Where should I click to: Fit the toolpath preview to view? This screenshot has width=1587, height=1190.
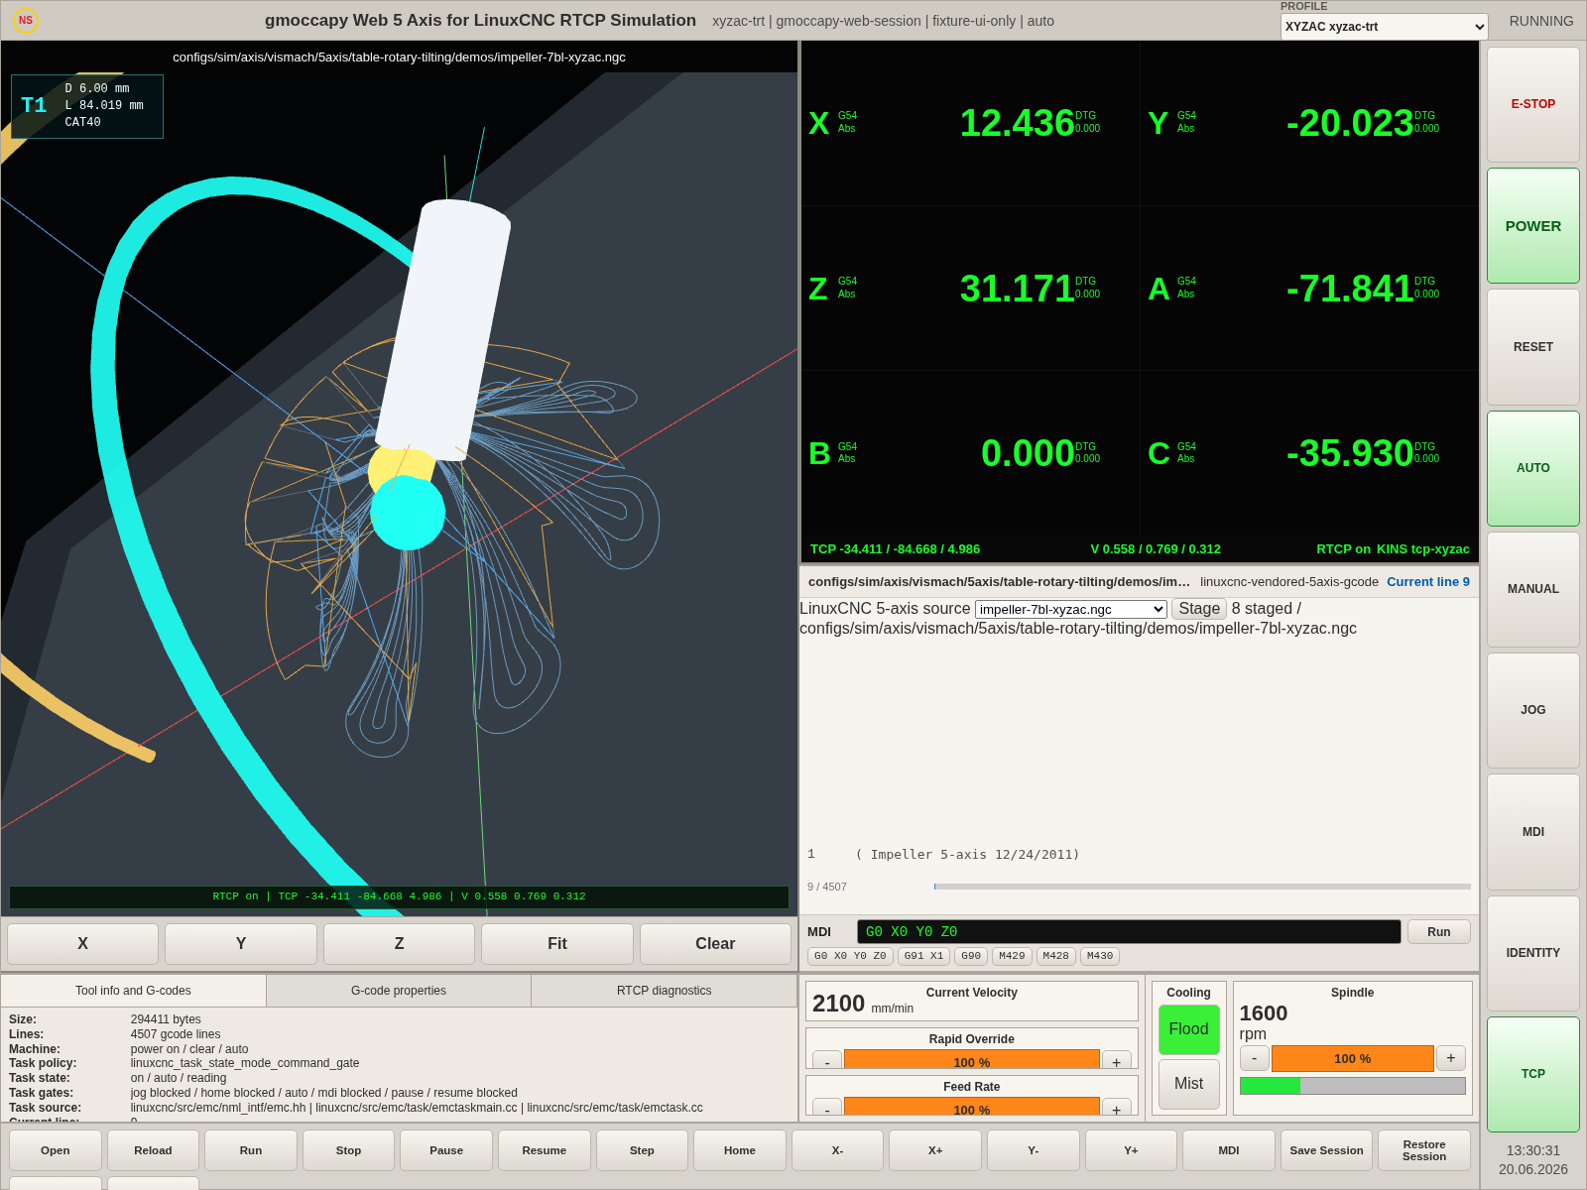(557, 944)
